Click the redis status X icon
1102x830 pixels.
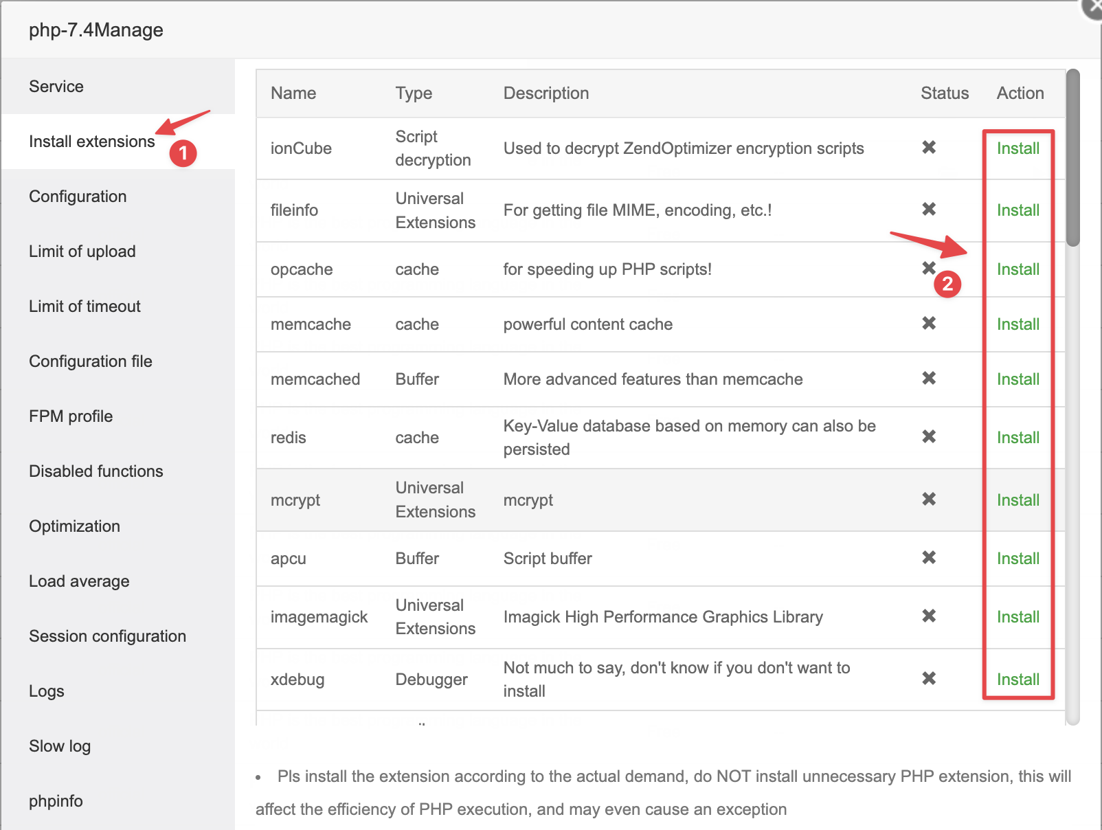[x=929, y=436]
